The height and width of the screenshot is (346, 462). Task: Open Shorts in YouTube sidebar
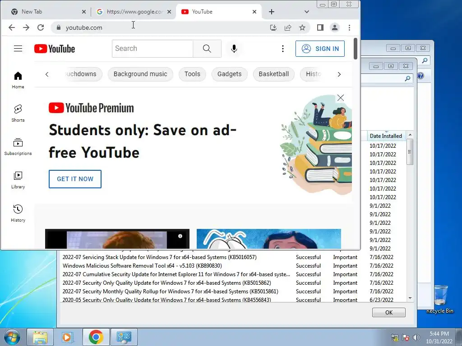point(18,113)
